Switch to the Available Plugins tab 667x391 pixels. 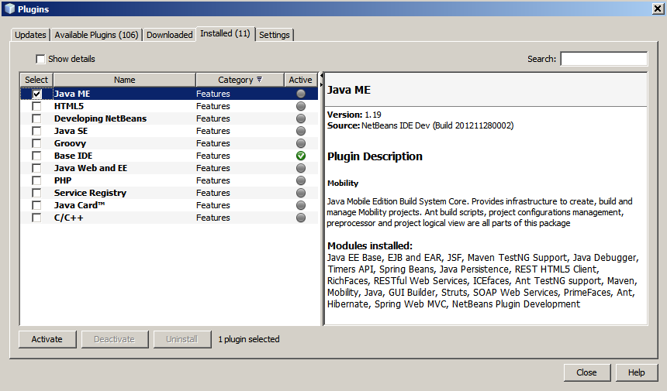point(96,35)
